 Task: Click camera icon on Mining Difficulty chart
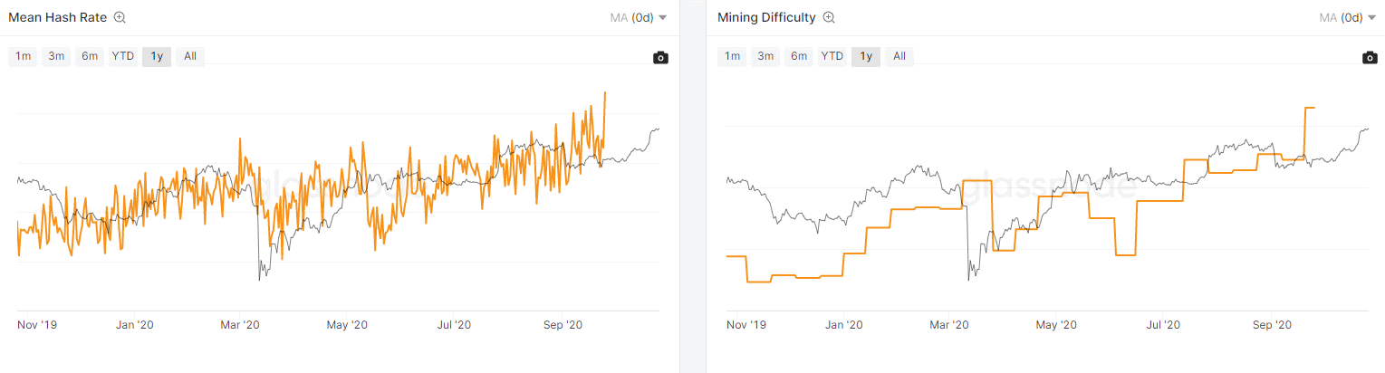click(x=1370, y=58)
